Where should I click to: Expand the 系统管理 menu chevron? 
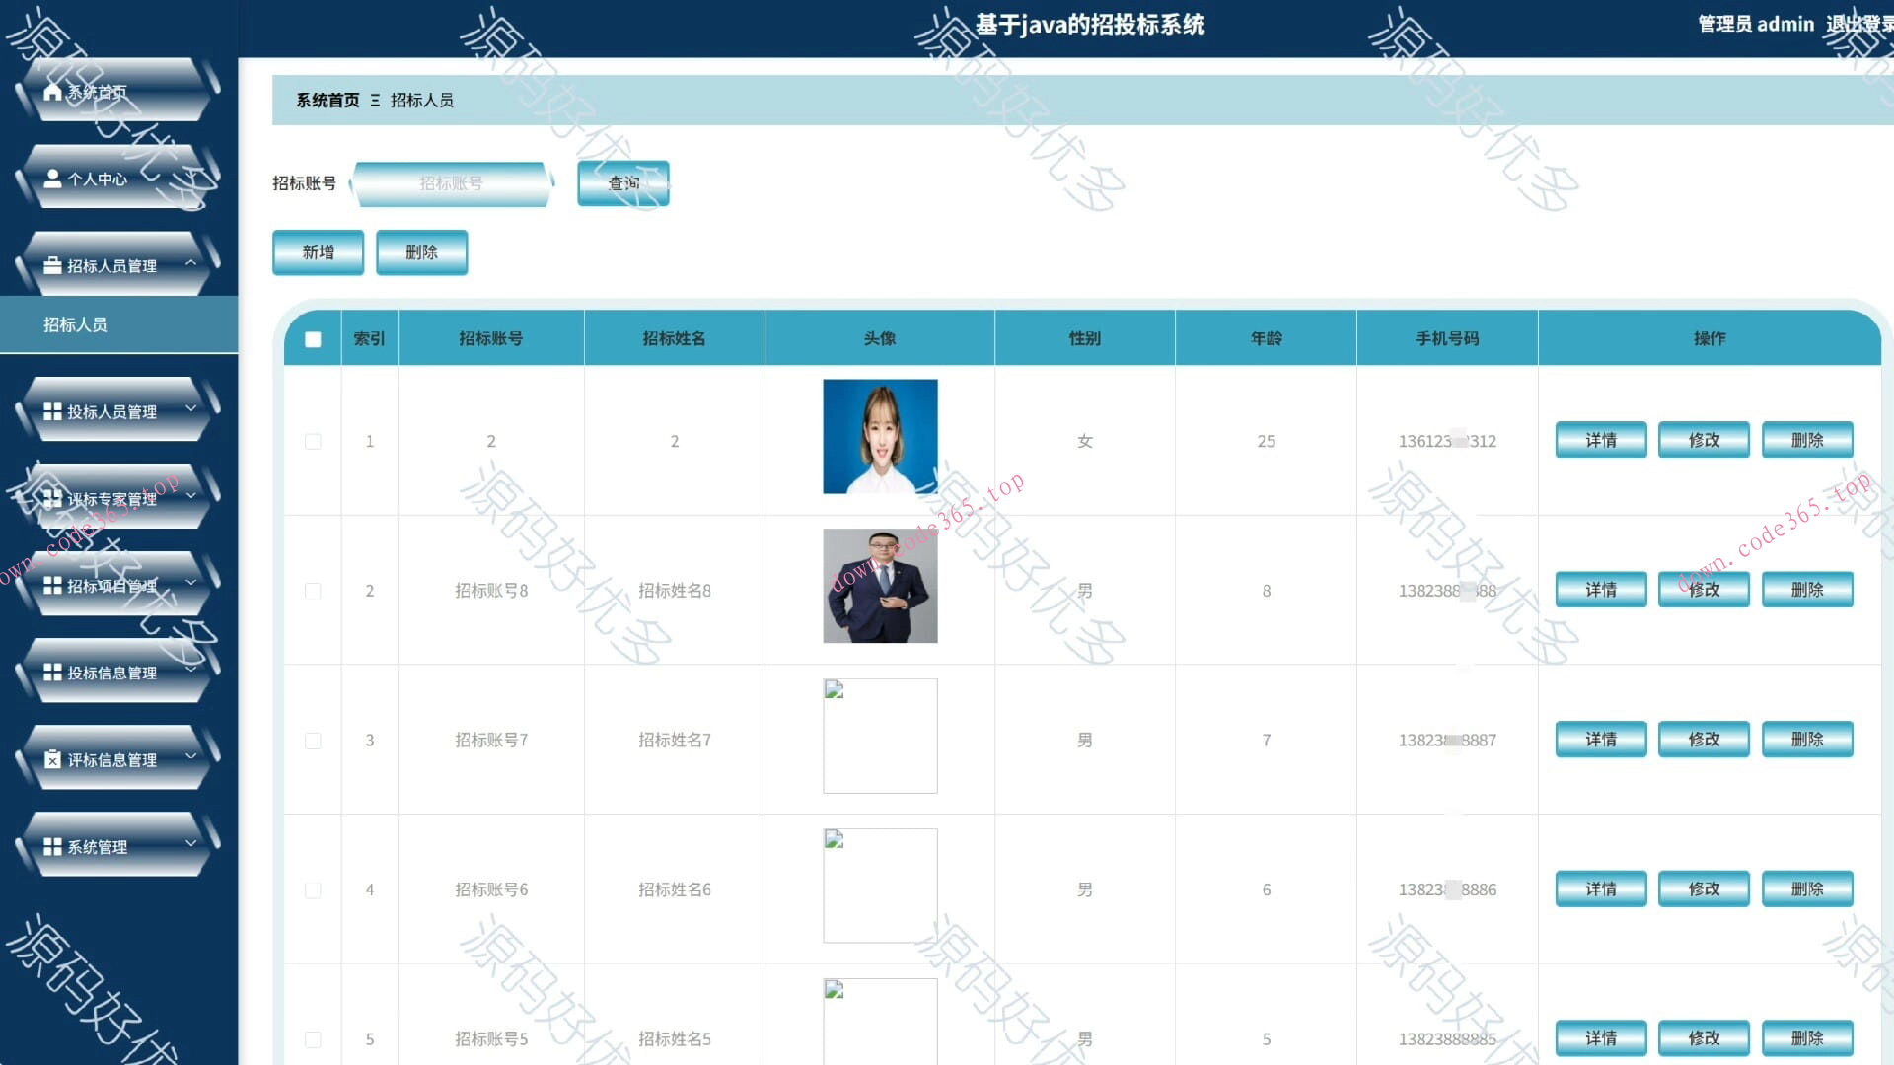tap(191, 843)
